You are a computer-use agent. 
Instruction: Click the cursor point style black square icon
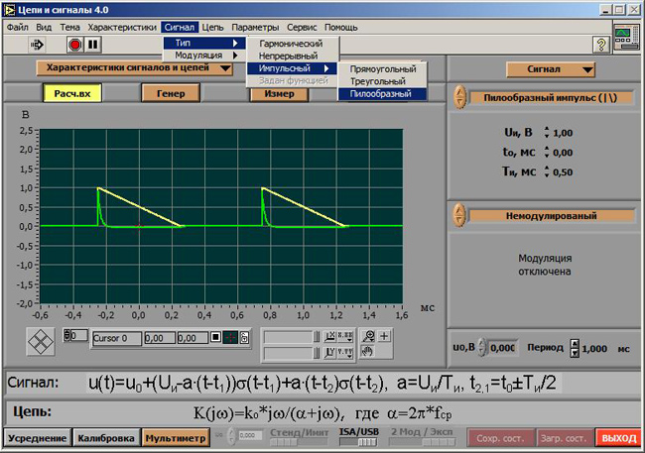tap(215, 337)
